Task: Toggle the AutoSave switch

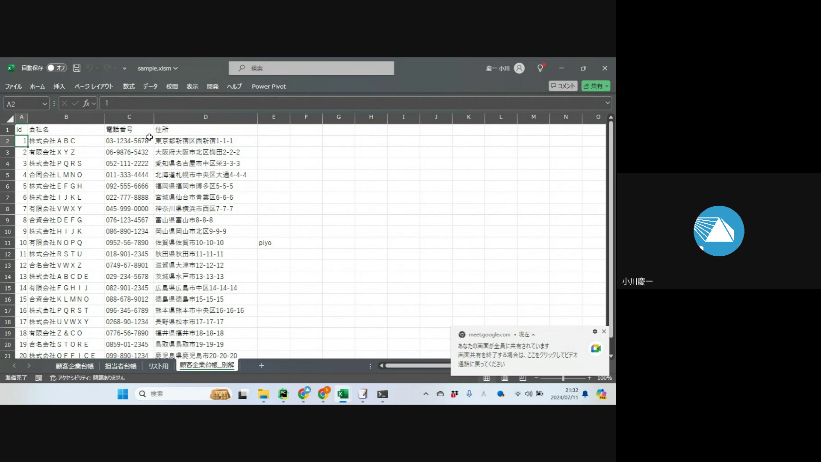Action: pyautogui.click(x=56, y=68)
